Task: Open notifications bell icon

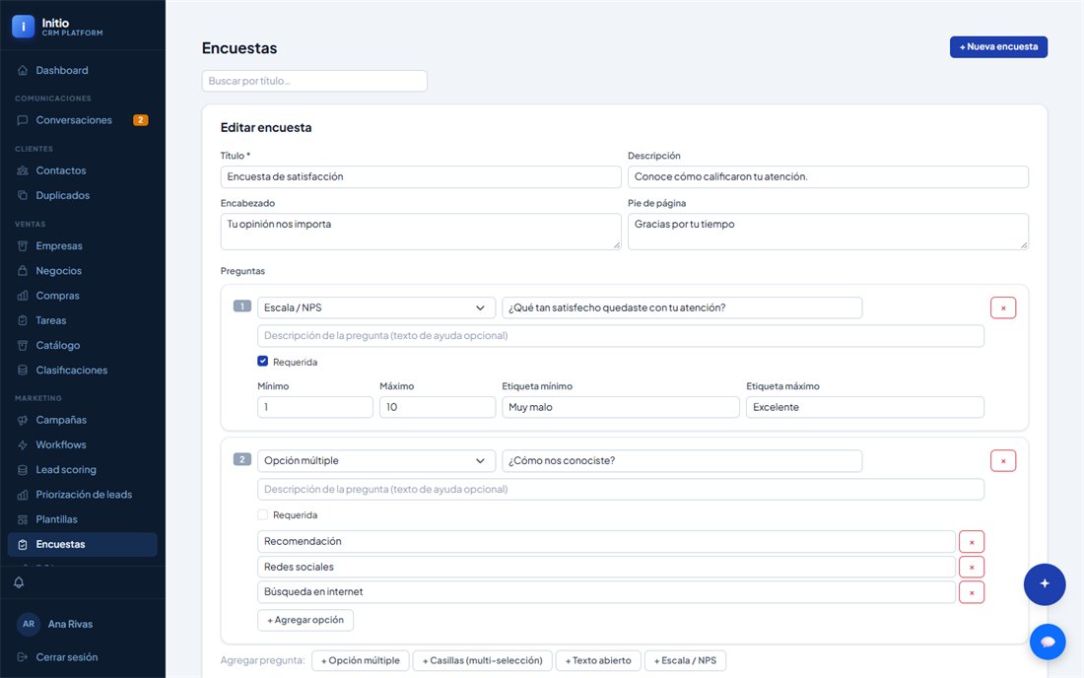Action: click(19, 582)
